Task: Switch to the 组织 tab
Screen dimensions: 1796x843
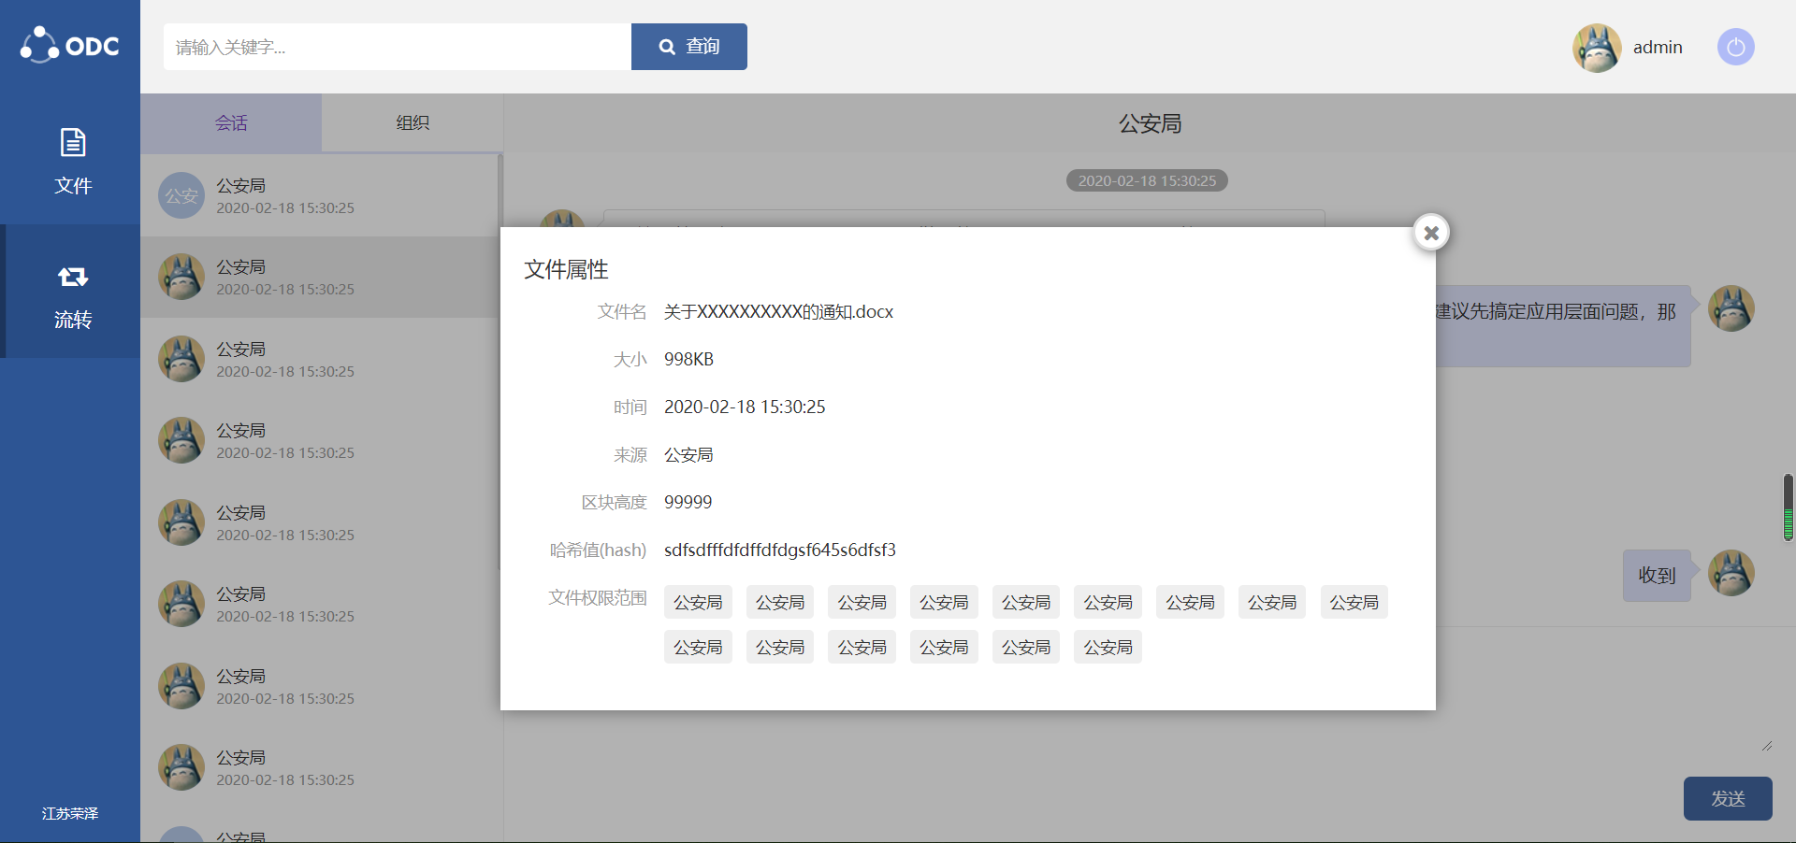Action: pos(413,122)
